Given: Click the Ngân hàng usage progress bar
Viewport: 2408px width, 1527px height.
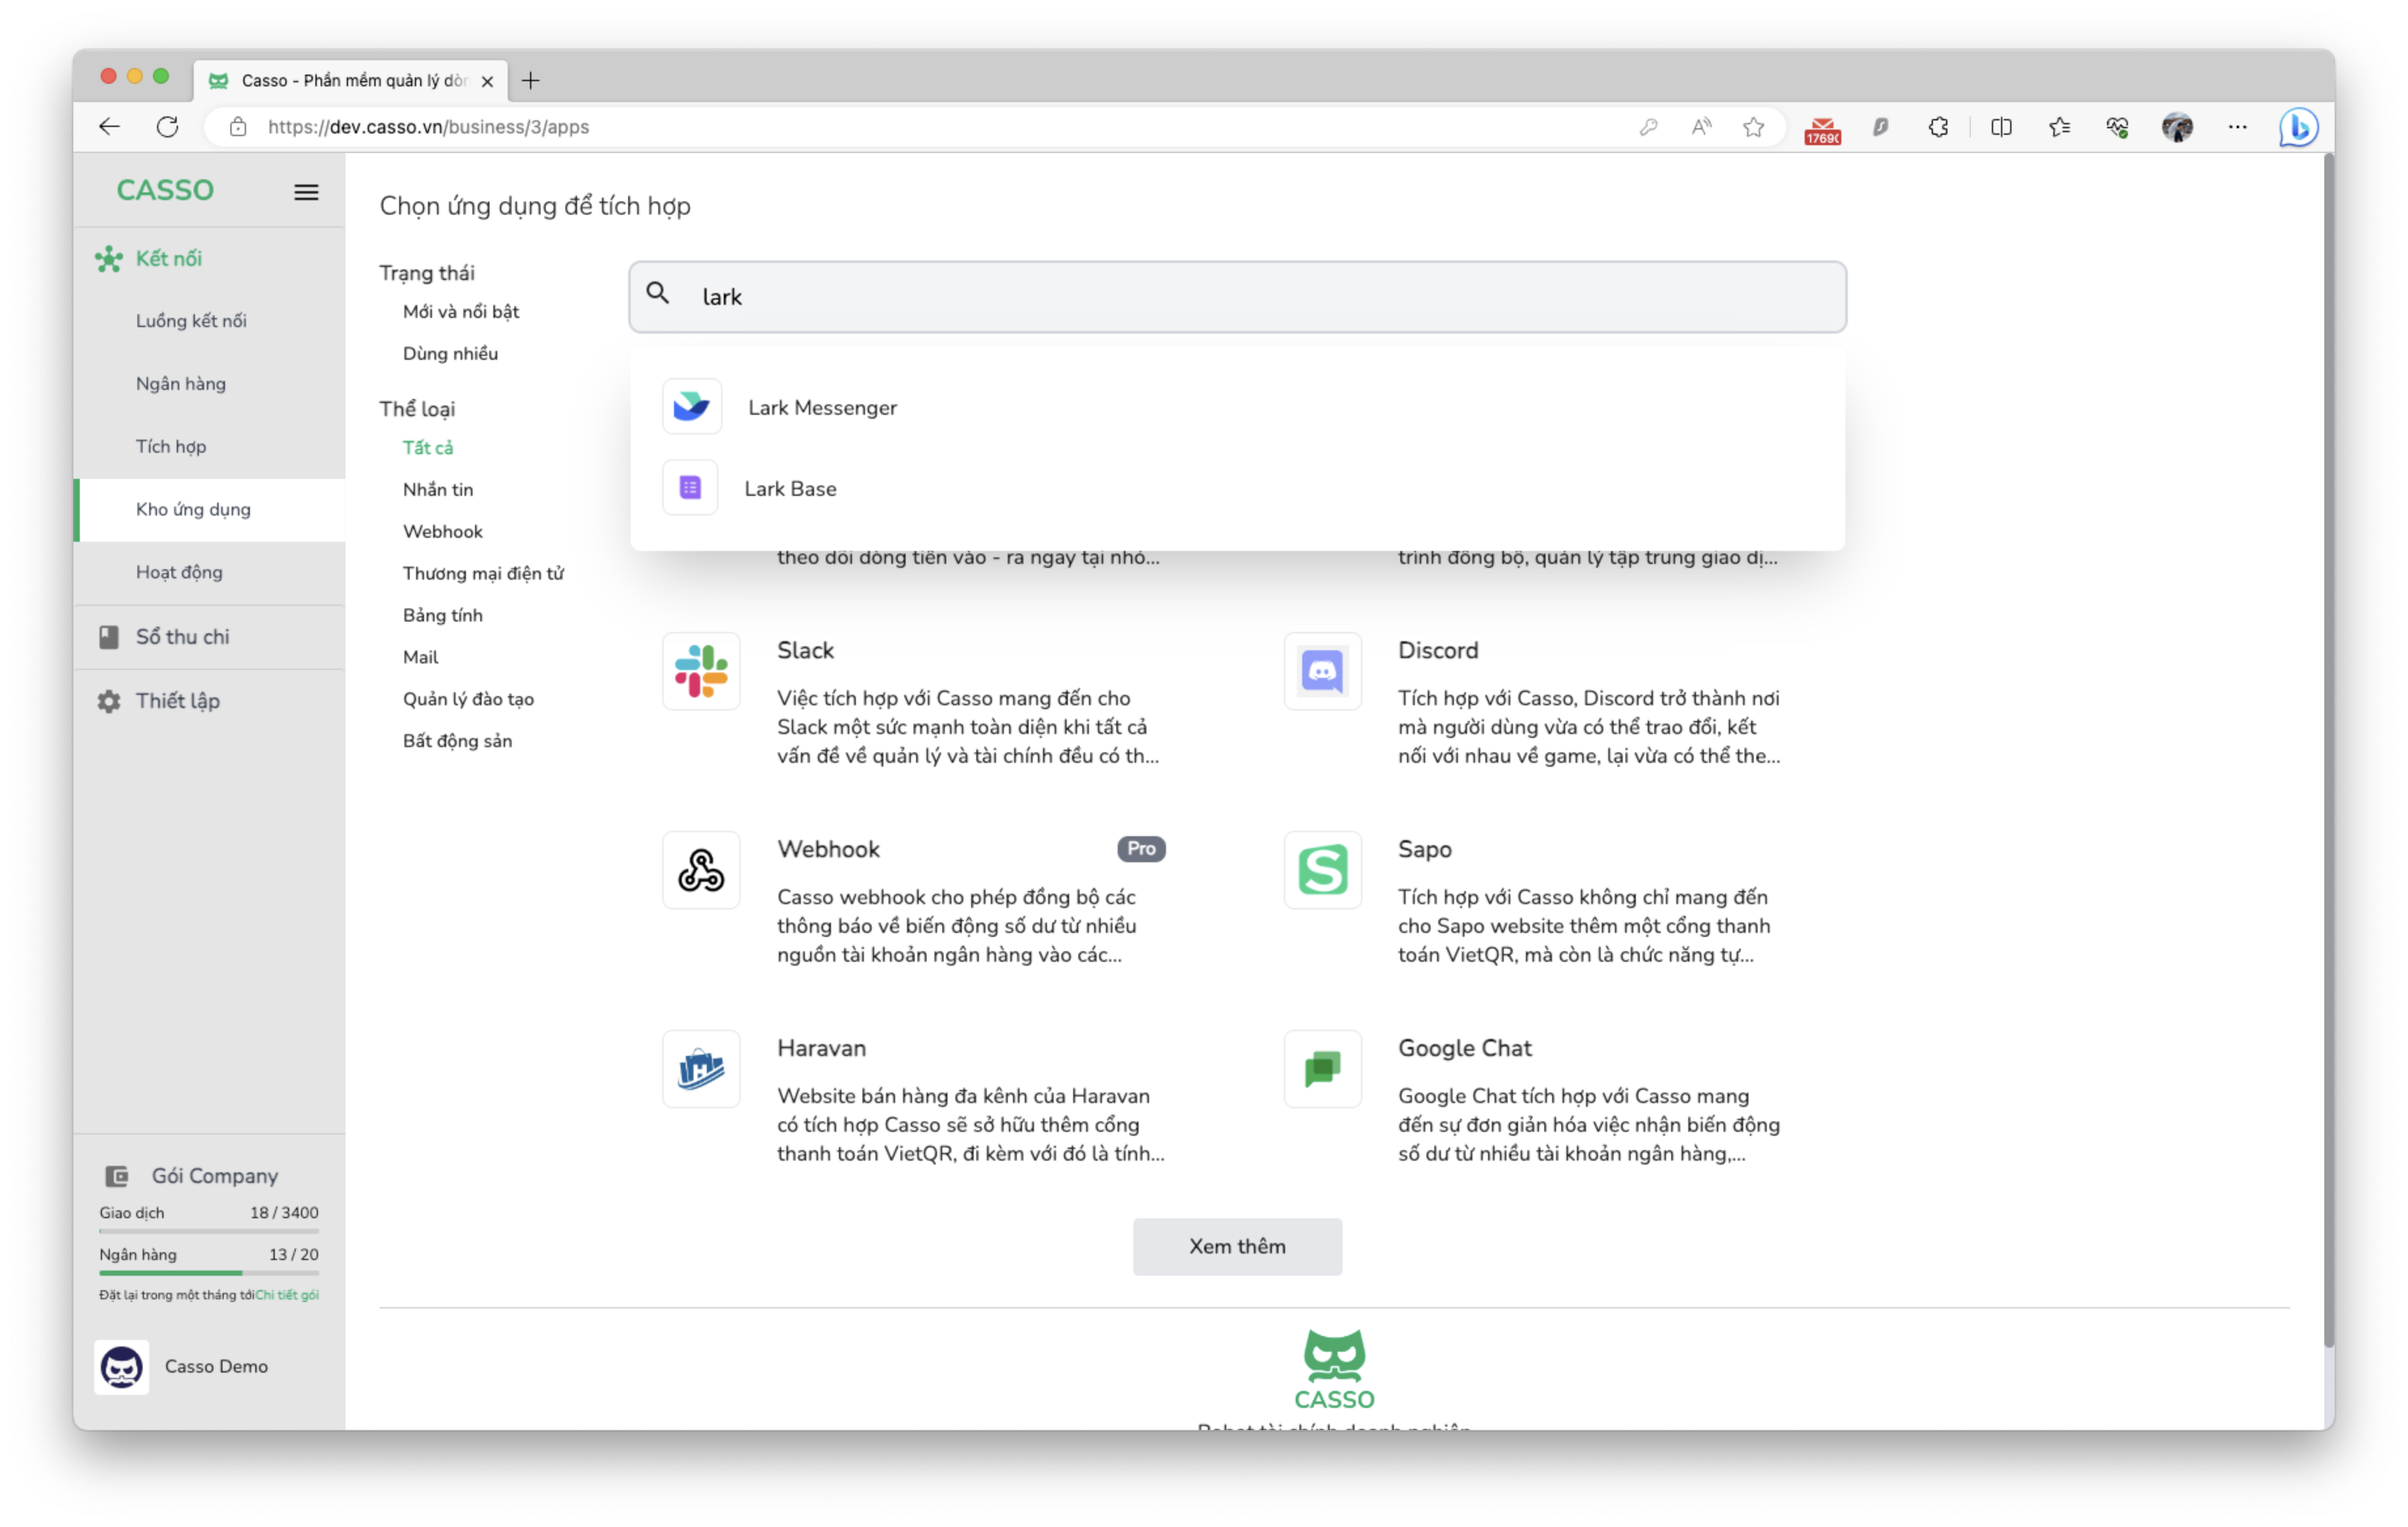Looking at the screenshot, I should point(209,1273).
